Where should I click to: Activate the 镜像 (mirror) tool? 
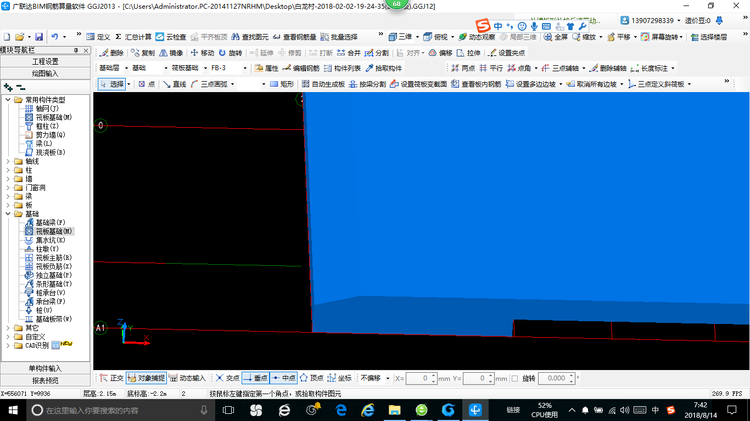[x=171, y=53]
